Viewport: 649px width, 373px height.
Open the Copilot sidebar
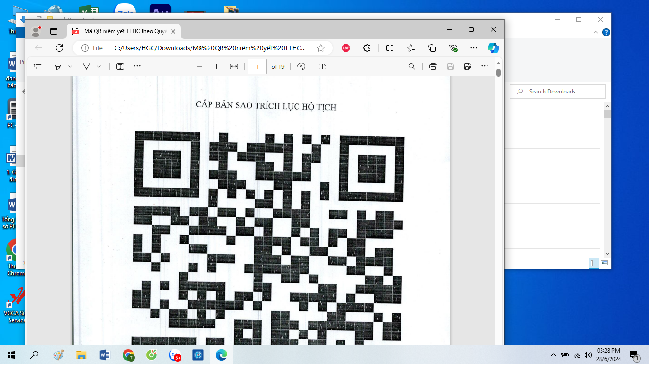tap(494, 48)
